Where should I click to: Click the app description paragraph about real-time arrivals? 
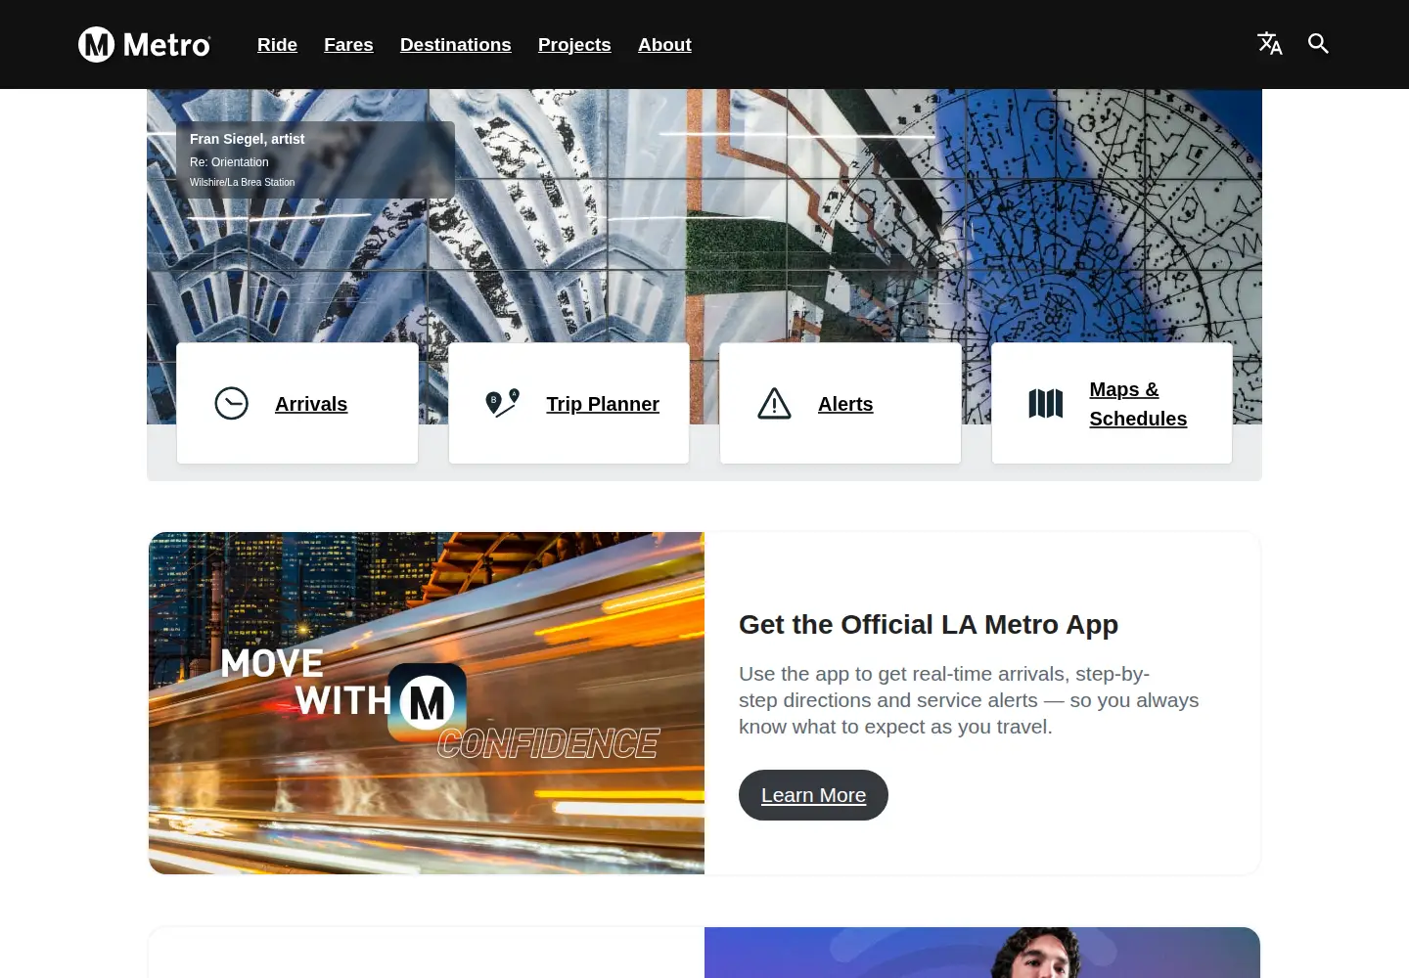point(969,700)
